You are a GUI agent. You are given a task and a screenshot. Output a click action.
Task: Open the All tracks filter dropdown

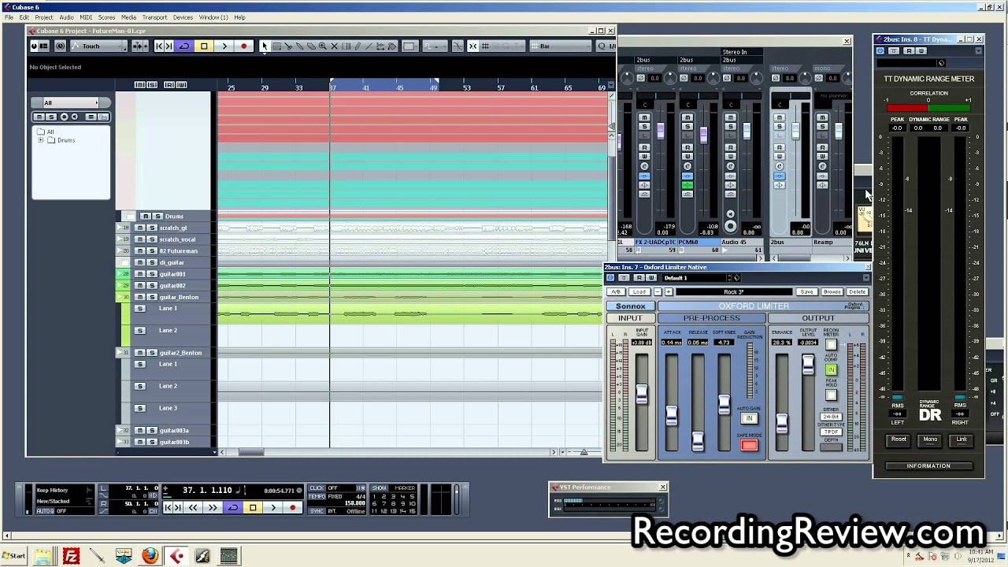(71, 102)
